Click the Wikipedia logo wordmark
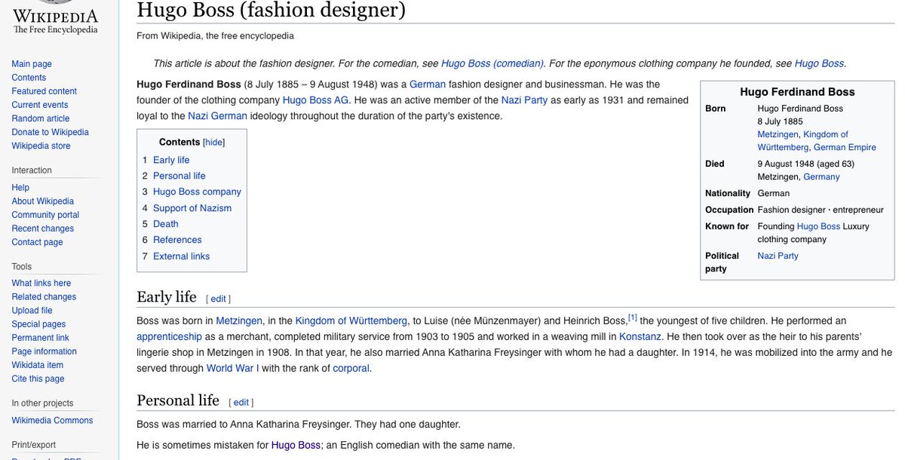The image size is (905, 460). coord(55,15)
